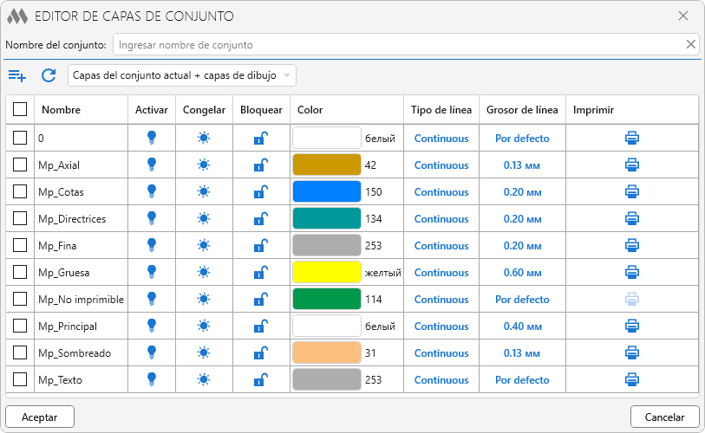Click the padlock icon for Mp_Sombreado
Viewport: 705px width, 433px height.
pyautogui.click(x=260, y=353)
